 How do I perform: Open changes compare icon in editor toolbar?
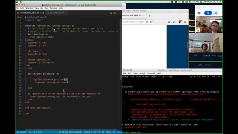pos(111,13)
